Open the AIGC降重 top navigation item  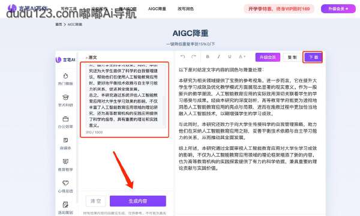[x=157, y=9]
